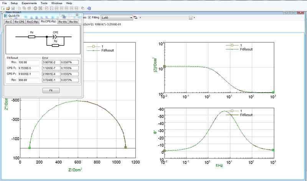Screen dimensions: 307x181
Task: Click the CPE-T error percent 0.1155%
Action: [x=69, y=68]
